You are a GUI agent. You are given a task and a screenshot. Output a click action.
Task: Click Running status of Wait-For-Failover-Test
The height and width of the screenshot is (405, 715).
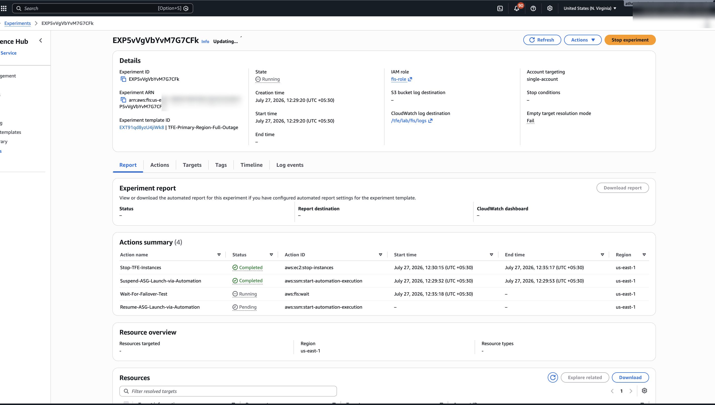(245, 294)
